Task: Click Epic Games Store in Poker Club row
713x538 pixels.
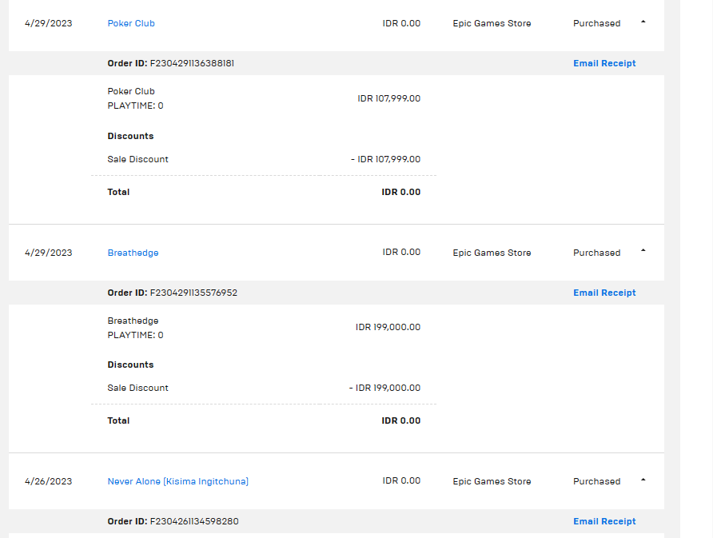Action: (x=492, y=23)
